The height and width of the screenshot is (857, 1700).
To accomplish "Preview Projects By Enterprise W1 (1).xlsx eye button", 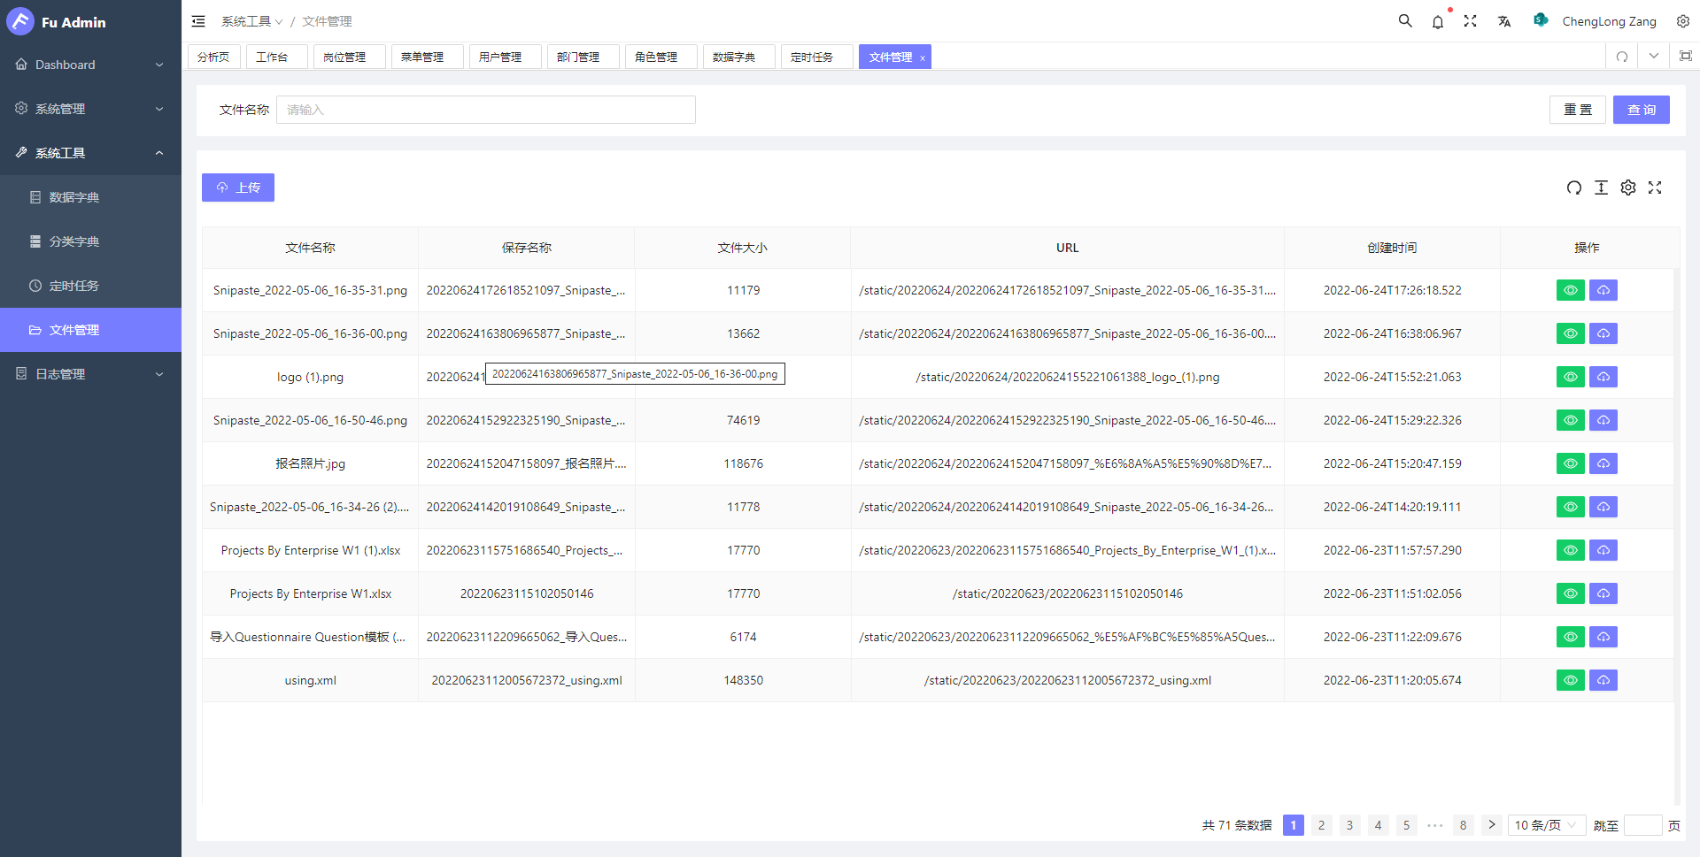I will pyautogui.click(x=1571, y=550).
